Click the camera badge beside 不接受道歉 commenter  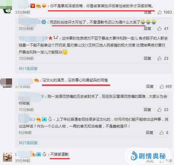[39, 154]
